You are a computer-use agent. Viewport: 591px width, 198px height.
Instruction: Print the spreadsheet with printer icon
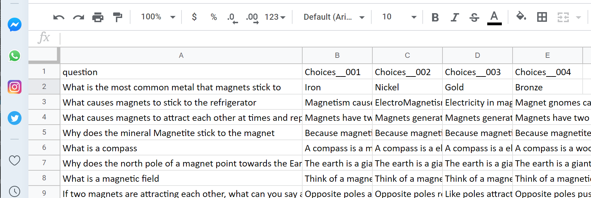tap(98, 17)
